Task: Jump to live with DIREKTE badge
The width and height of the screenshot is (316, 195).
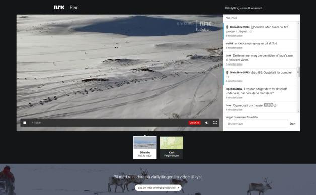Action: click(x=194, y=123)
